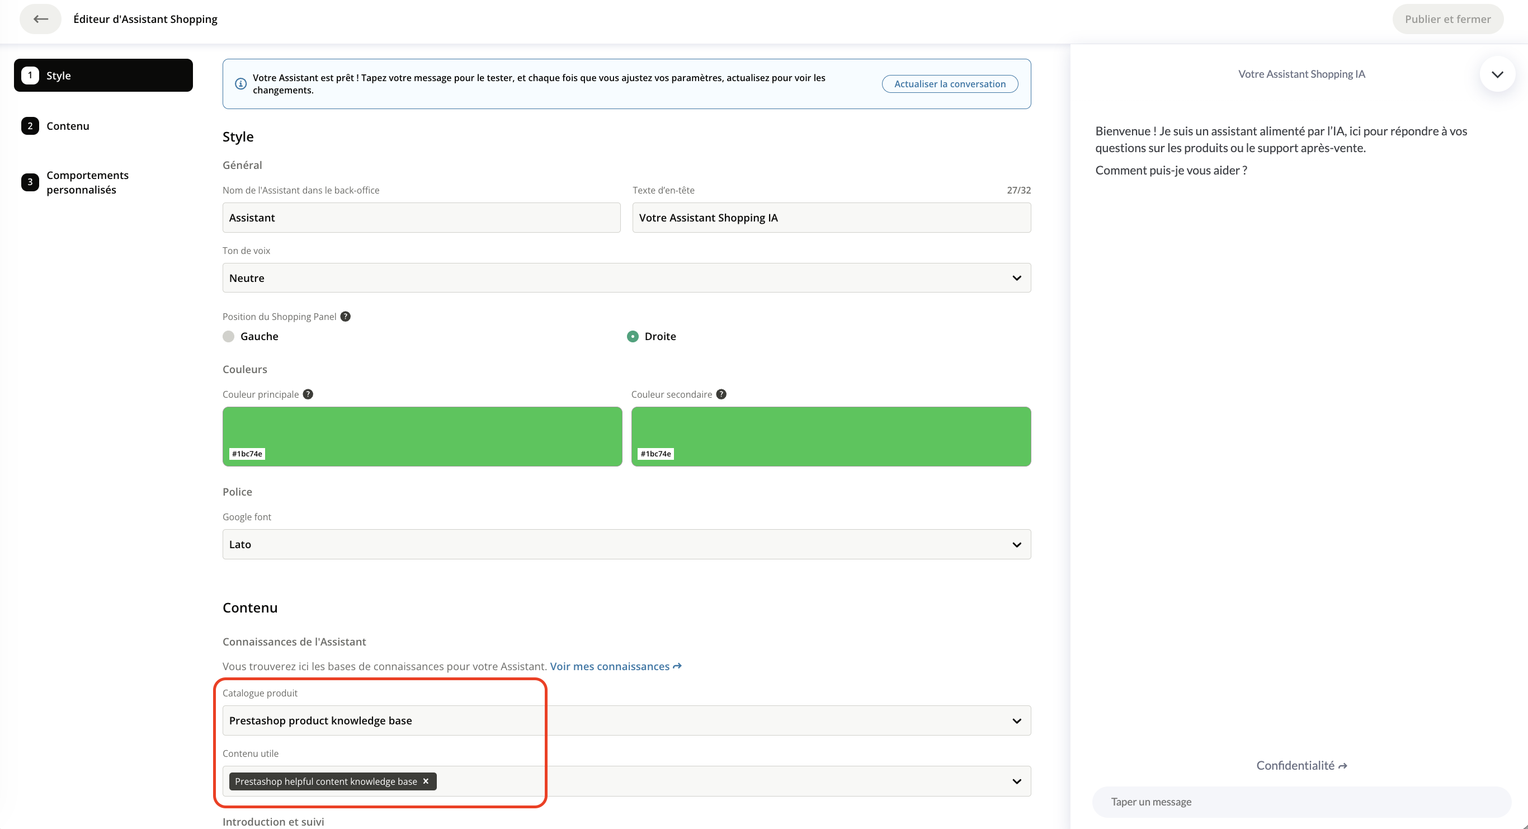
Task: Select the Droite position radio button
Action: click(x=633, y=336)
